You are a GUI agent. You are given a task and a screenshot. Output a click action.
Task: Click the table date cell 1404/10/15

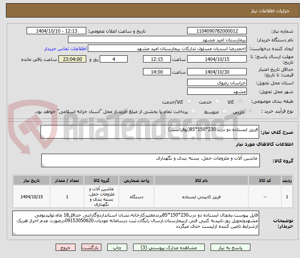click(x=31, y=197)
